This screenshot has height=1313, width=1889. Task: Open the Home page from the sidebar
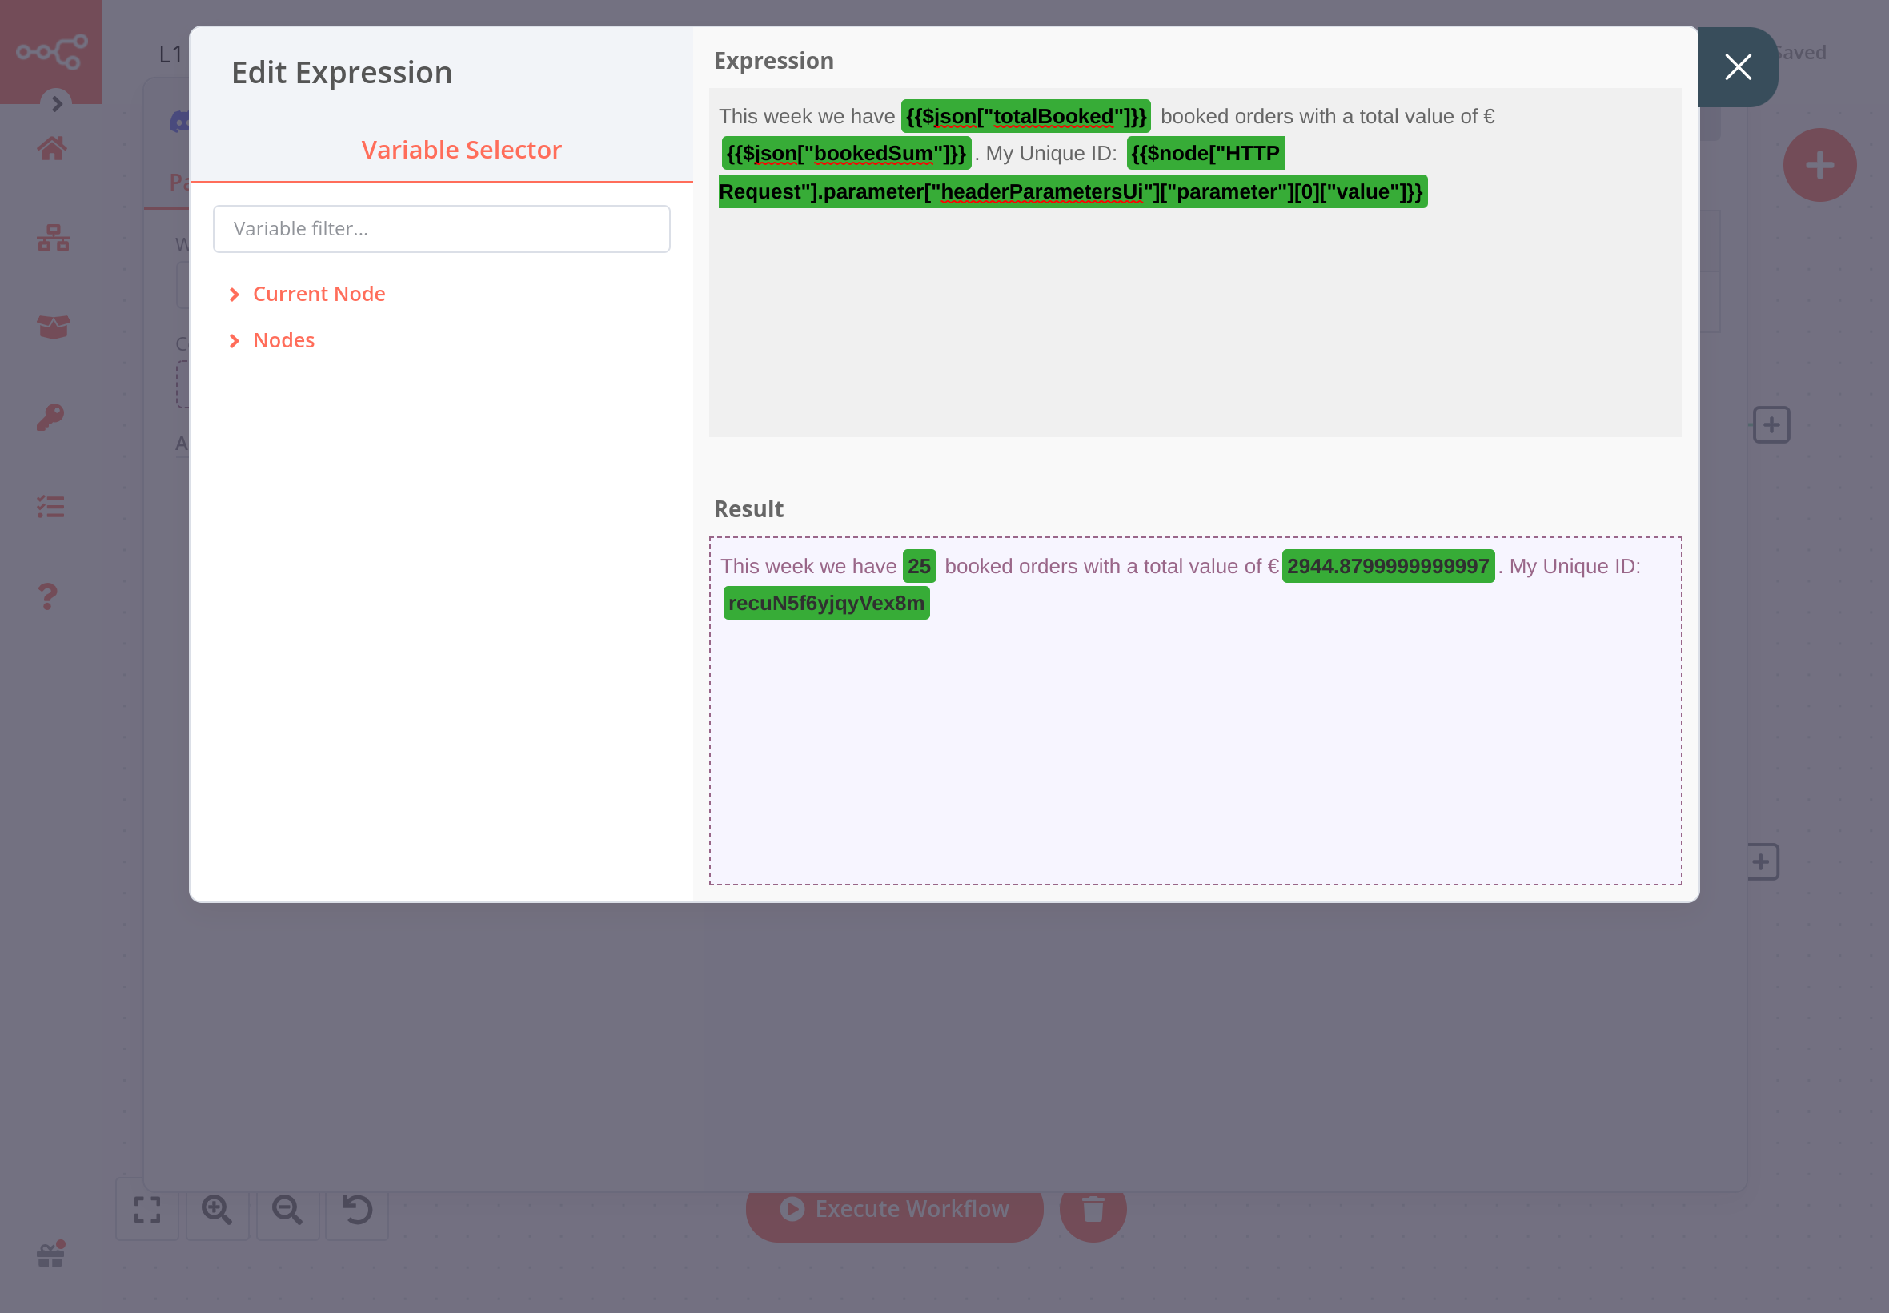click(51, 148)
